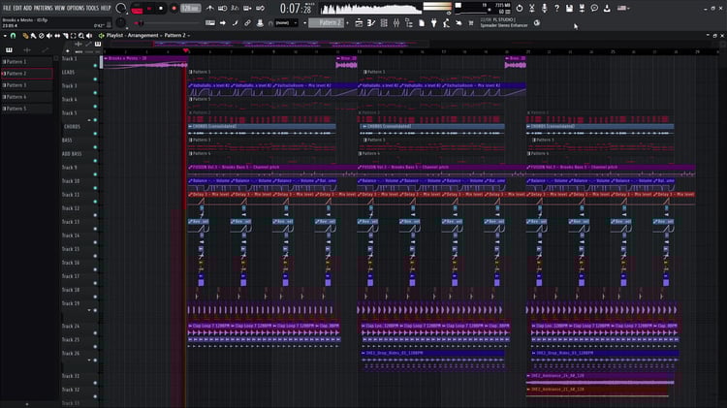The image size is (727, 408).
Task: Click the plus button next to Pattern 2 selector
Action: tap(347, 22)
